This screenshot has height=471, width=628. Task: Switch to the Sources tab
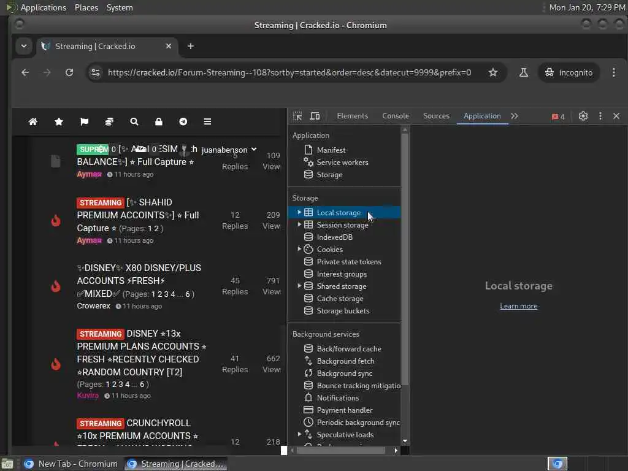436,116
